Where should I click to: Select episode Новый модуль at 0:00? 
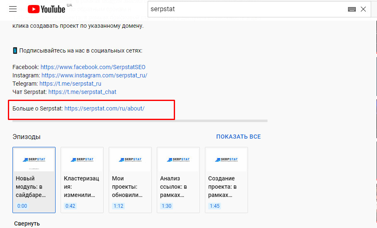34,180
